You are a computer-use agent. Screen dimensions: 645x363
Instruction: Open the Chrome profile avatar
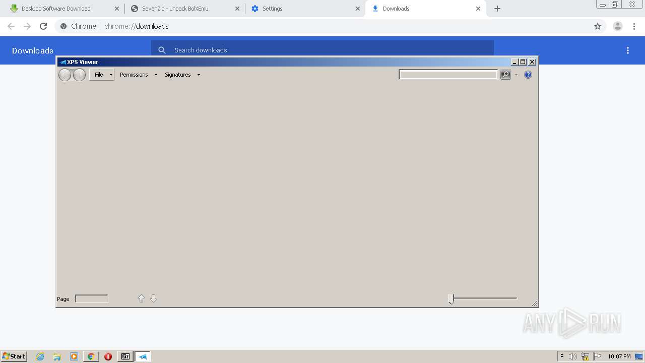point(618,26)
